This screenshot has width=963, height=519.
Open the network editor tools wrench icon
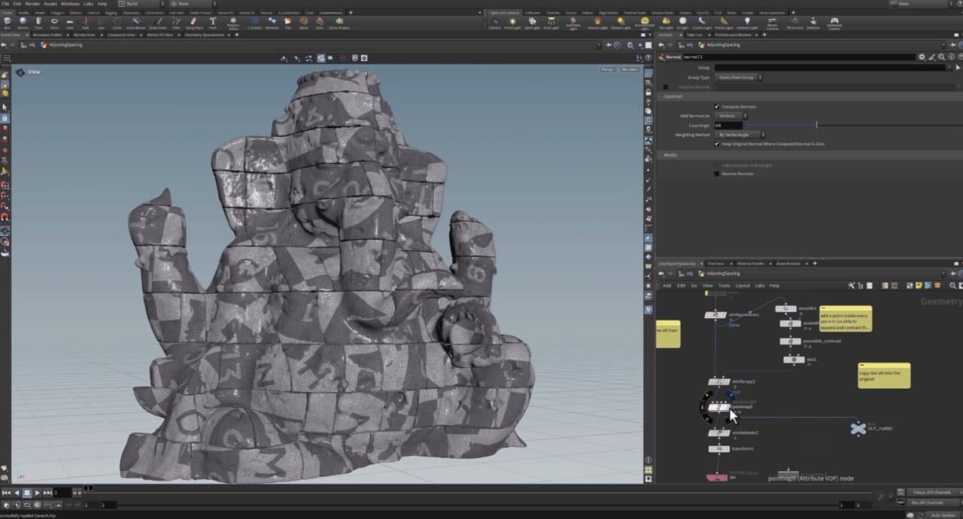[852, 286]
